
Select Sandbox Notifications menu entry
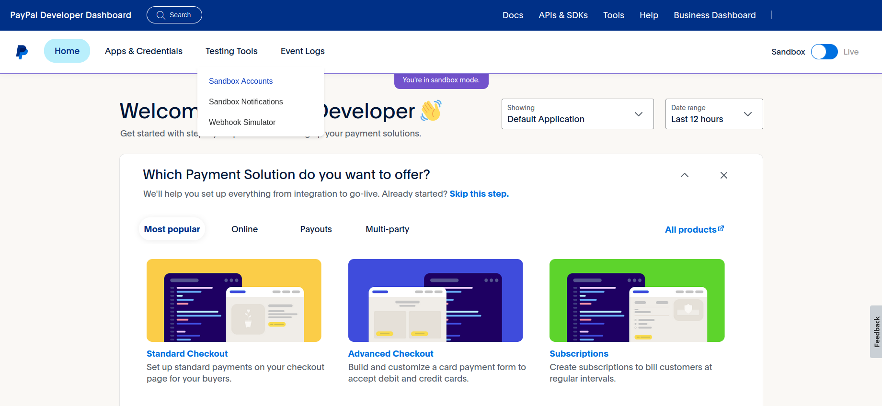coord(246,102)
